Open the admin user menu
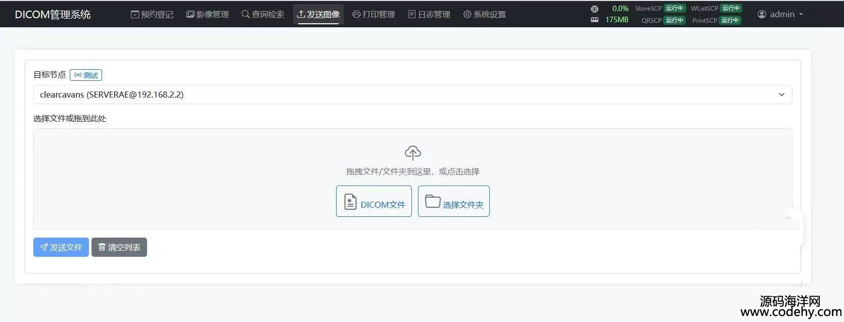 (780, 14)
